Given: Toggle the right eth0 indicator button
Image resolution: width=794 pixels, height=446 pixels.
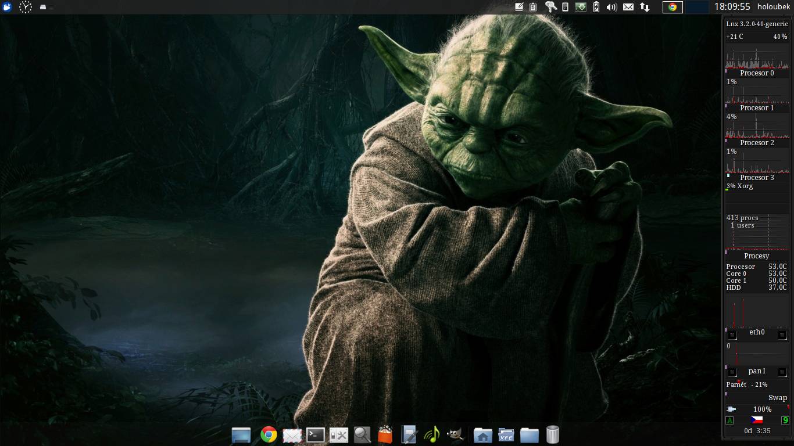Looking at the screenshot, I should click(782, 335).
